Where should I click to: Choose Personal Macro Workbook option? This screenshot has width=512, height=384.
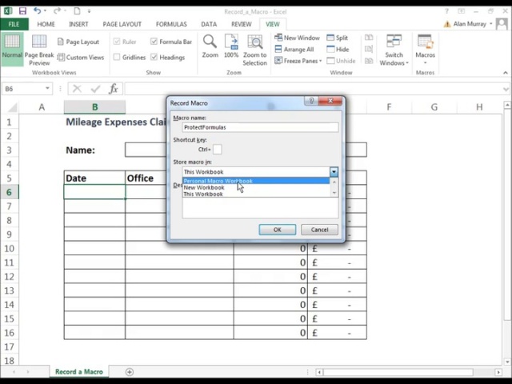click(x=218, y=181)
